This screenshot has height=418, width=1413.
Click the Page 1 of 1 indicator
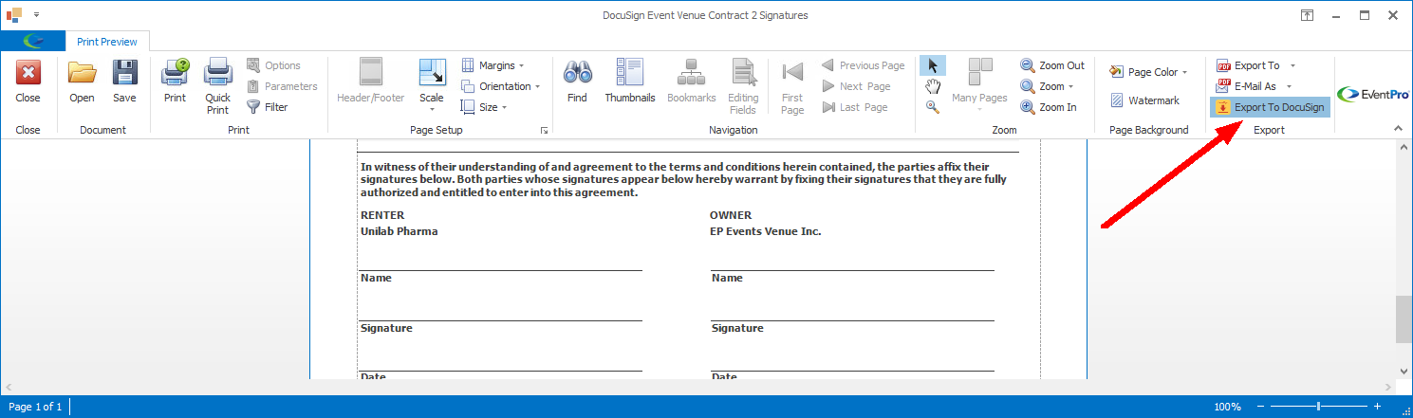[35, 407]
